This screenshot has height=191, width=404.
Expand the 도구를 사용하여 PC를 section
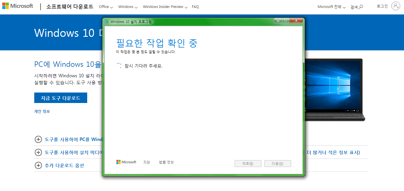pyautogui.click(x=68, y=139)
